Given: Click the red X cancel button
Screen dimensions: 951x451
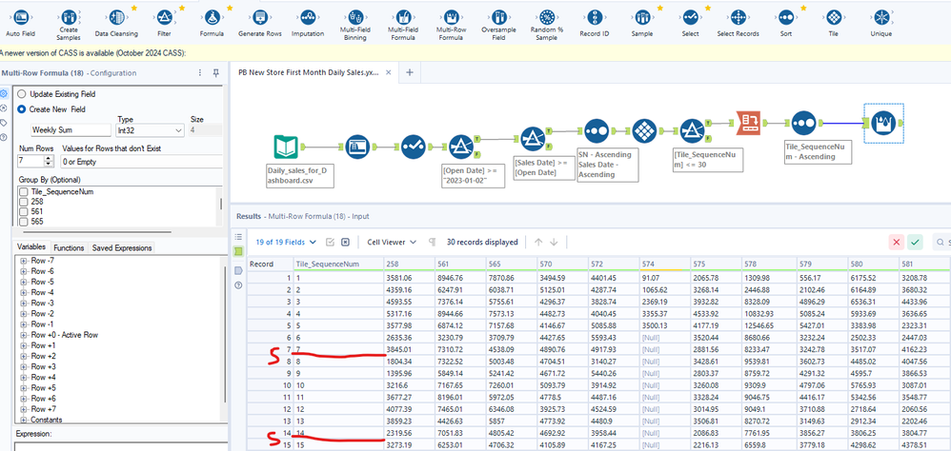Looking at the screenshot, I should coord(896,242).
